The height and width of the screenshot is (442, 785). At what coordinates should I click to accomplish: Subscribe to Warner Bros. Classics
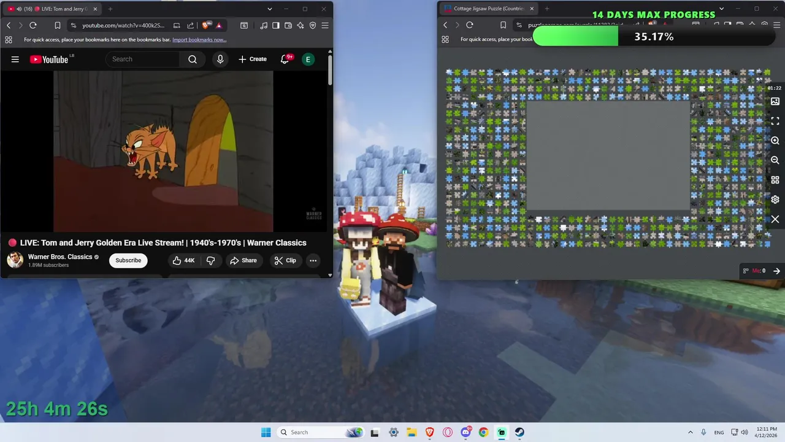tap(128, 260)
